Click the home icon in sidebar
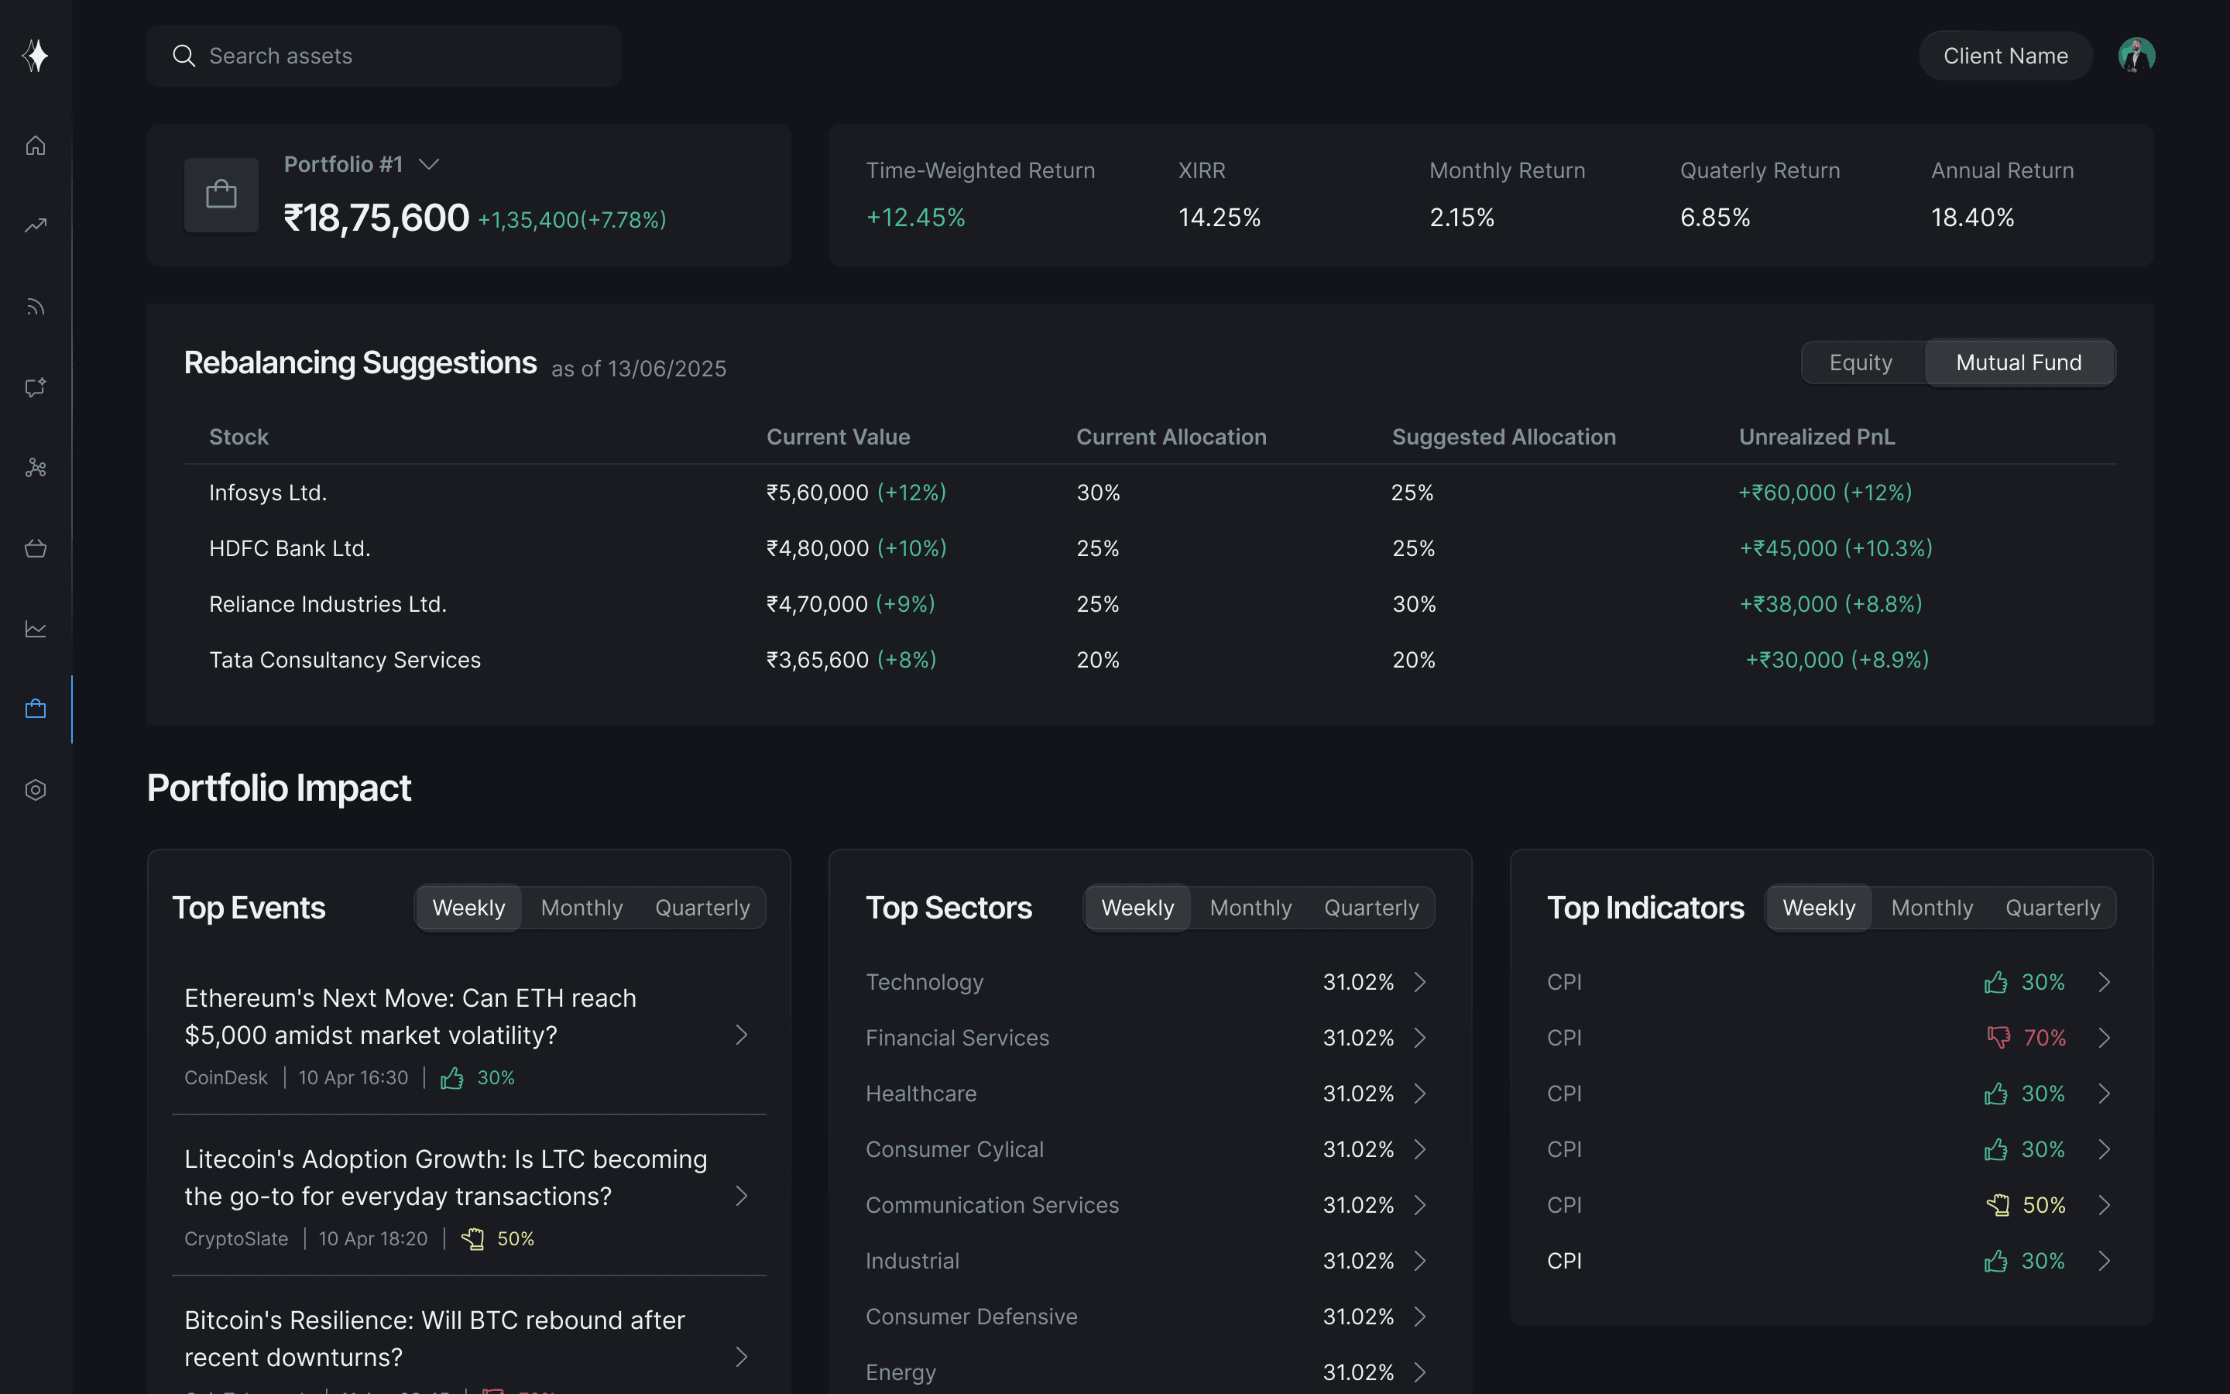This screenshot has width=2230, height=1394. click(x=35, y=146)
